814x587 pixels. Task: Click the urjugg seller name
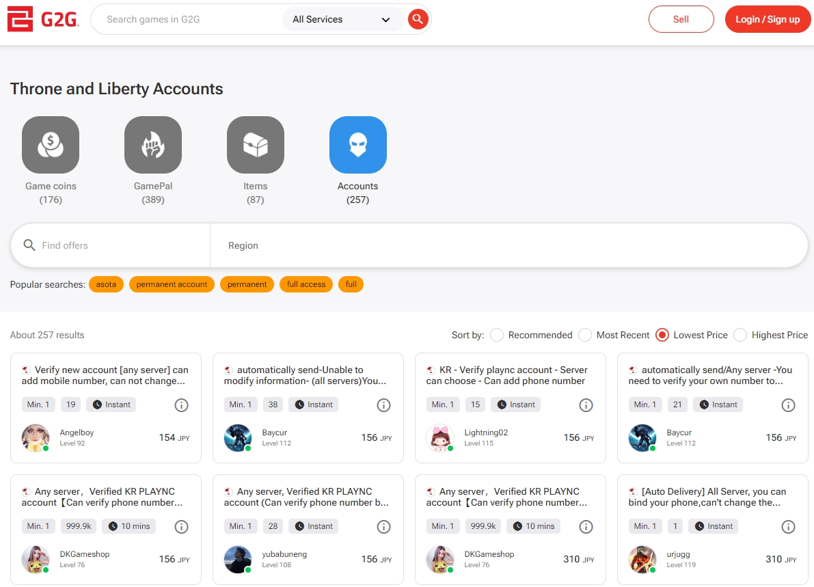678,554
